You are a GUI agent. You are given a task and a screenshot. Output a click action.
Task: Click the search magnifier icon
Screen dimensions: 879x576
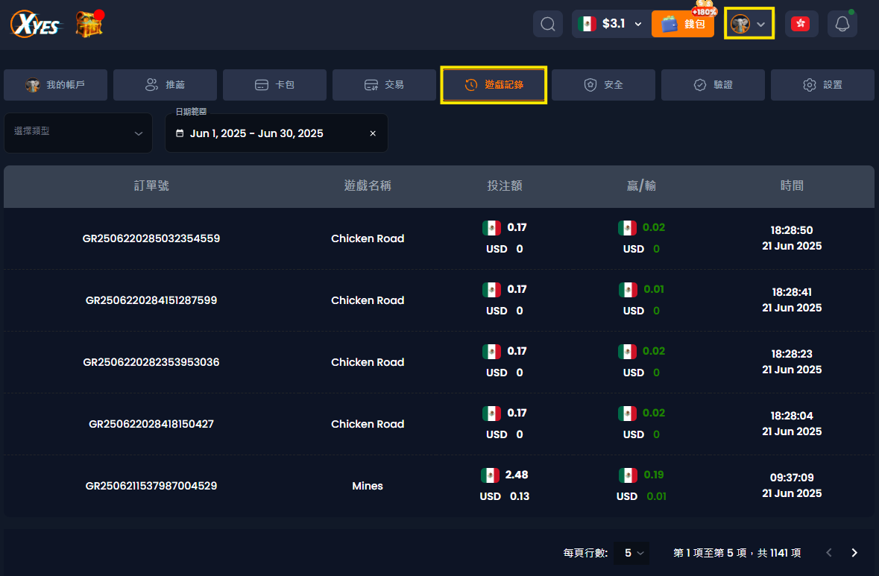point(547,24)
